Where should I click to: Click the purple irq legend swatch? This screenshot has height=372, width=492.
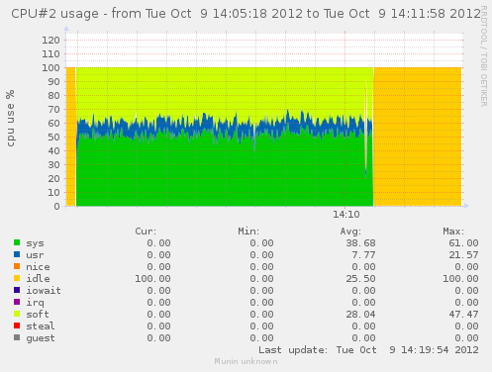point(17,302)
